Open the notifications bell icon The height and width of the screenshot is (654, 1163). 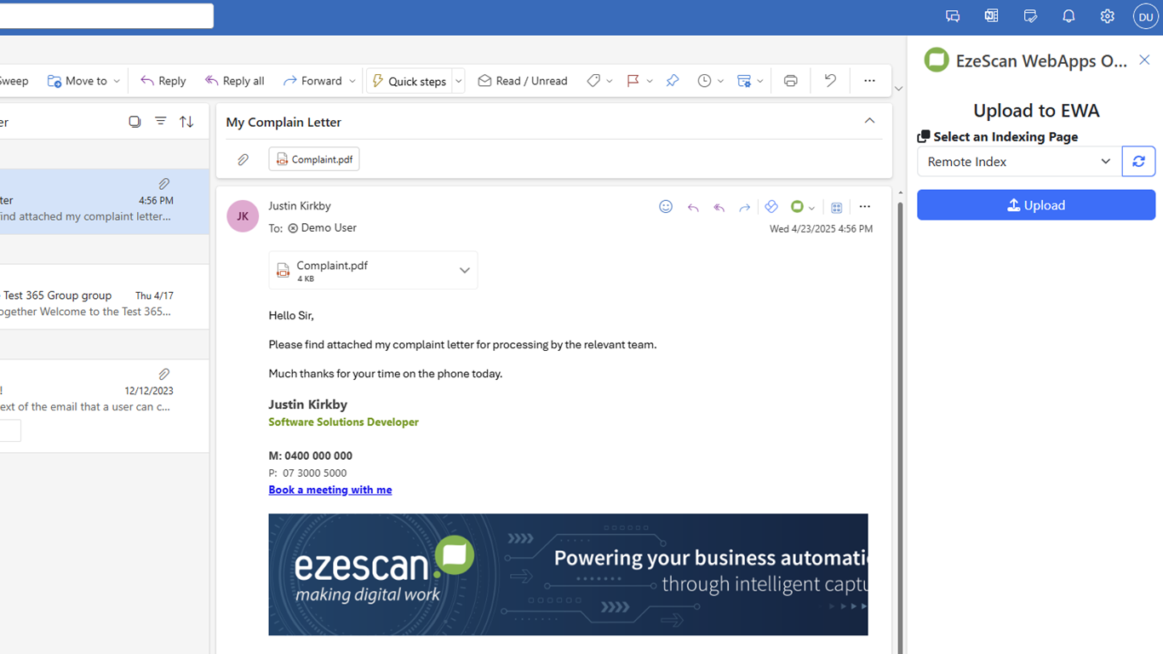pyautogui.click(x=1068, y=16)
